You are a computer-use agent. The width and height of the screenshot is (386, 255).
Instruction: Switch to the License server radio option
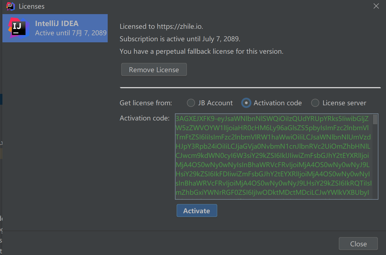tap(315, 103)
